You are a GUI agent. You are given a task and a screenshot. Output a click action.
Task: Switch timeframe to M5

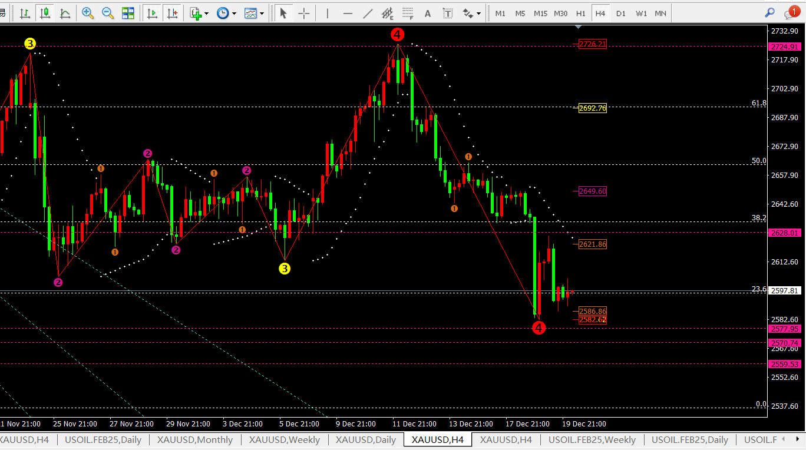point(520,13)
